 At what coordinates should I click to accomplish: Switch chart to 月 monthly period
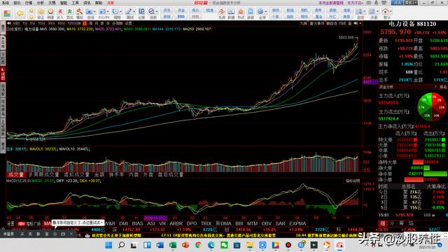[x=97, y=23]
